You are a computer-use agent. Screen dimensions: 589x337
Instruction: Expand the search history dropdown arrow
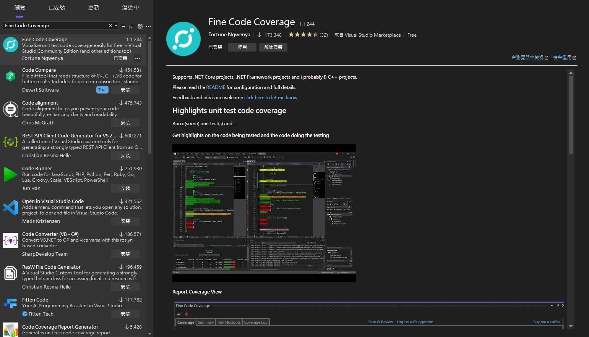click(x=116, y=26)
